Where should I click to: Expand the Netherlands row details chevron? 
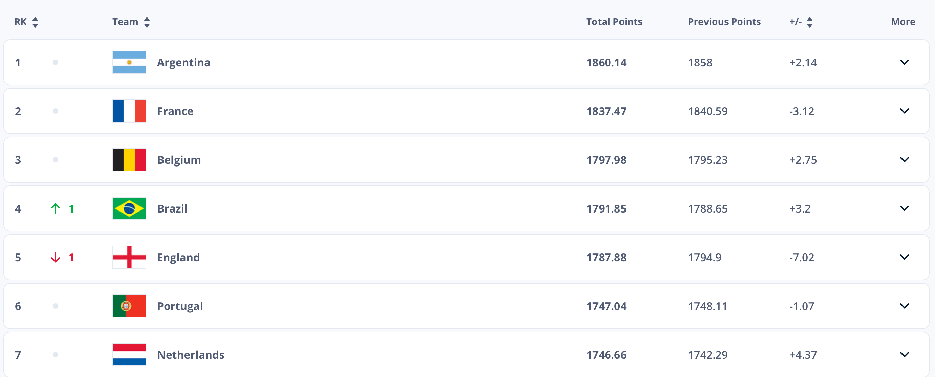pyautogui.click(x=904, y=355)
